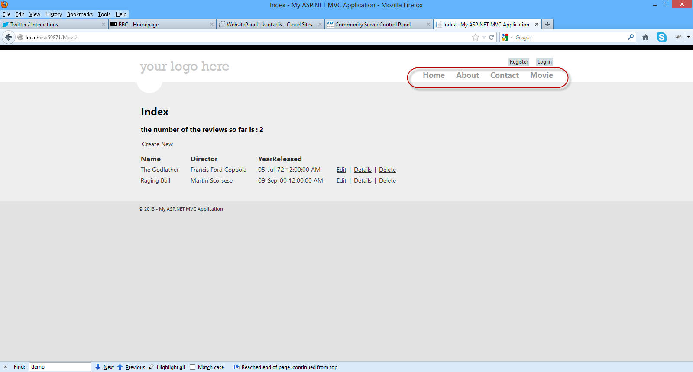Click the Martin Scorsese cell

(211, 180)
